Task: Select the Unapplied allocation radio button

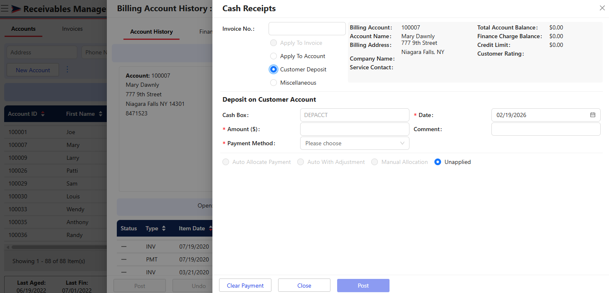Action: 438,162
